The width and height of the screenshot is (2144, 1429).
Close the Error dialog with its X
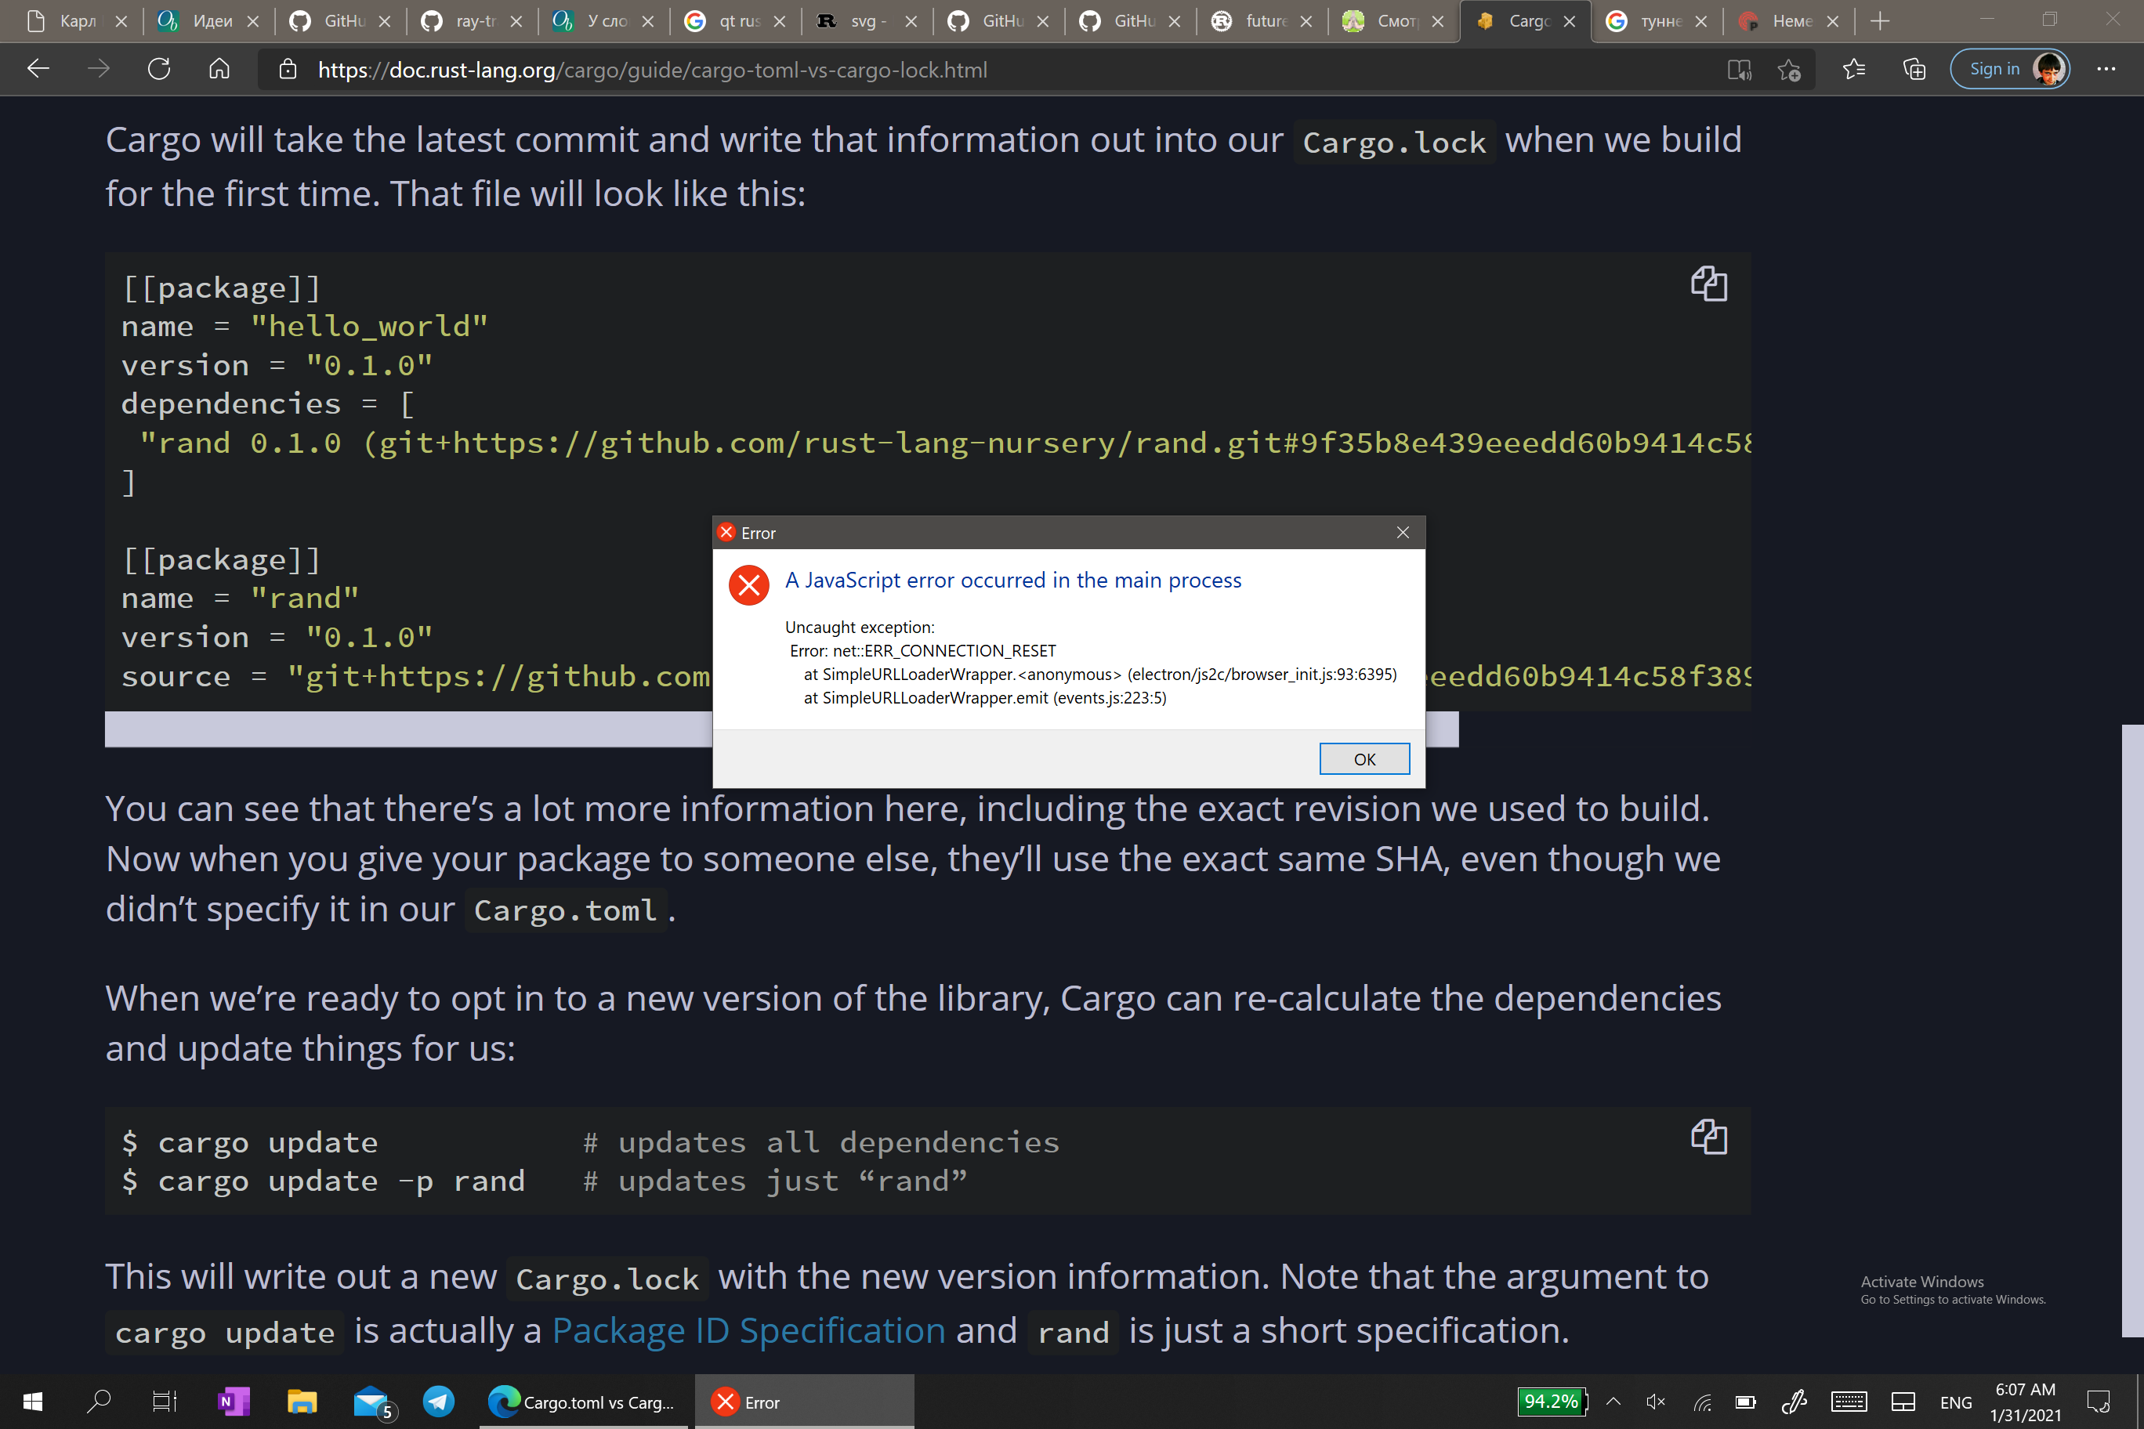(1403, 532)
